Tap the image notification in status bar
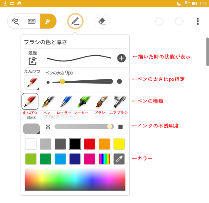Image resolution: width=209 pixels, height=203 pixels. click(12, 3)
